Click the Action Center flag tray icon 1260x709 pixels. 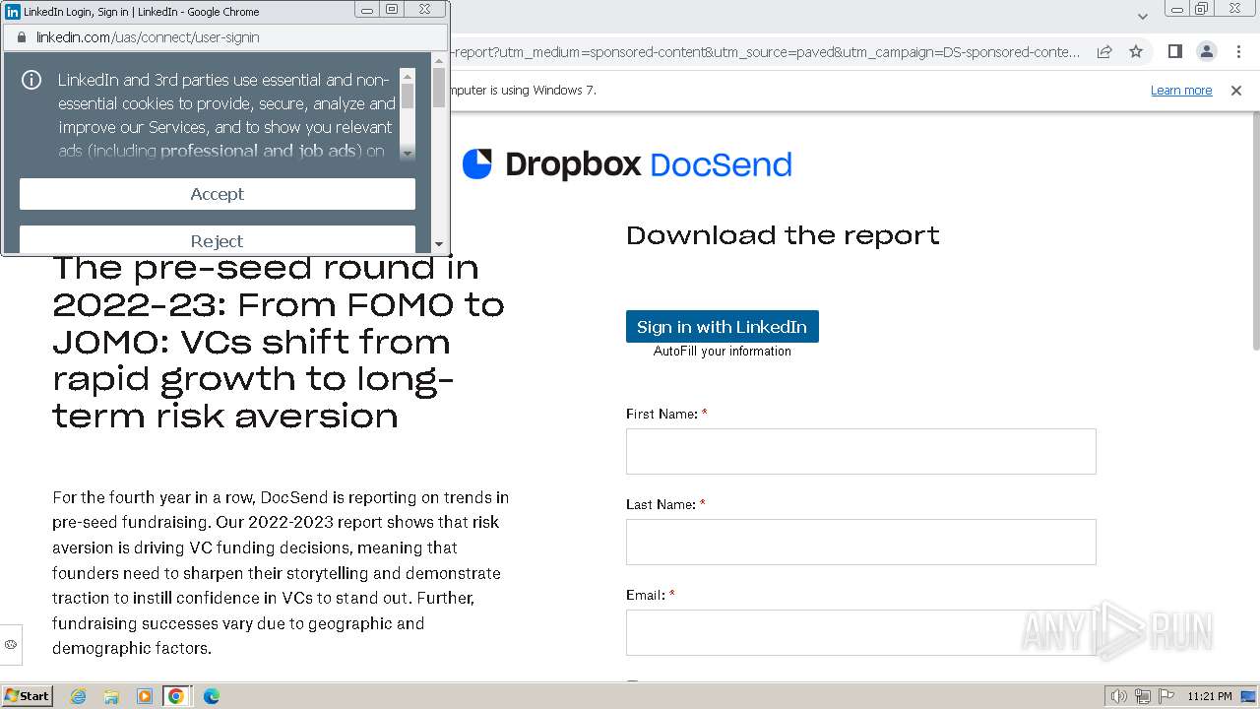tap(1166, 696)
